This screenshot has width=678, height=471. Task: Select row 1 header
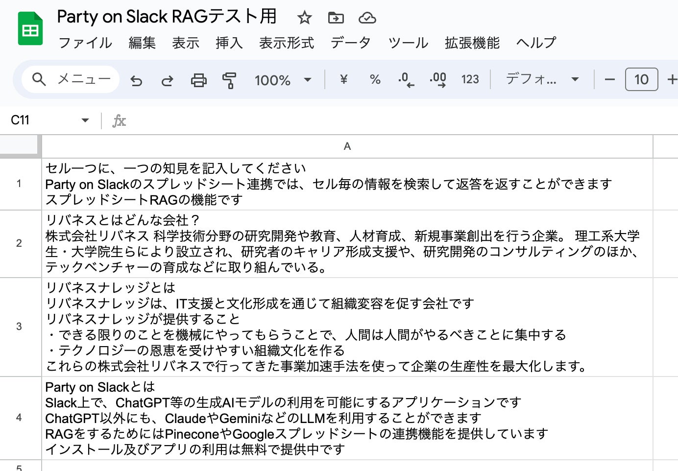19,184
